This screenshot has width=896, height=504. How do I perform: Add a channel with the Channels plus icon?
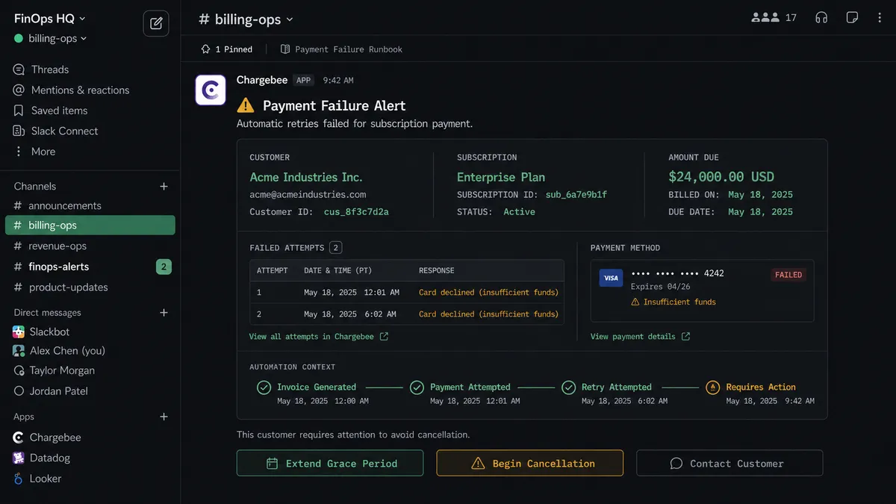[x=164, y=186]
